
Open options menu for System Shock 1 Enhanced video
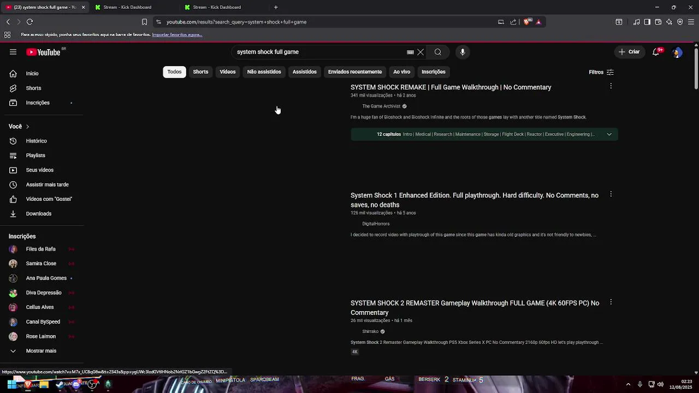click(611, 194)
